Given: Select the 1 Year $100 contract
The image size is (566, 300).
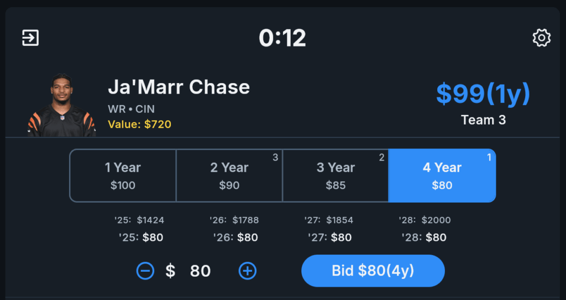Looking at the screenshot, I should 123,175.
